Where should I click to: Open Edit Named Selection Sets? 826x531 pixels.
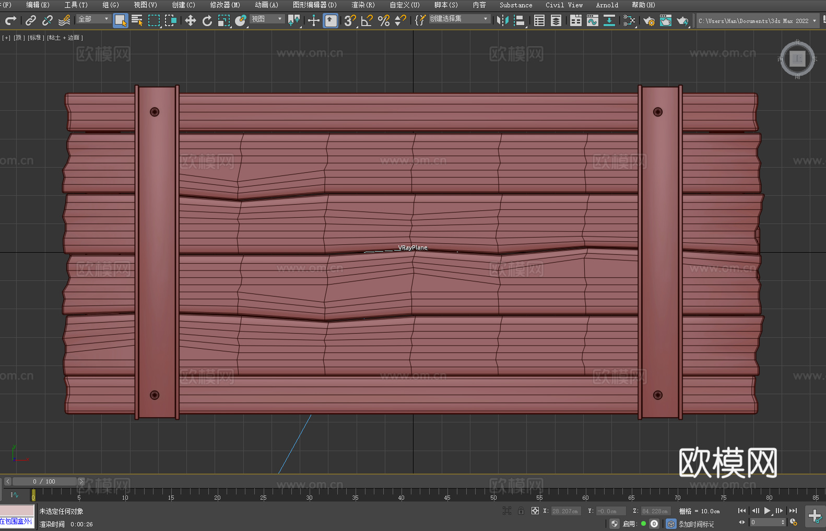(x=420, y=20)
